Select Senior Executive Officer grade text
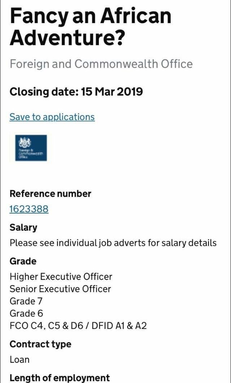 pos(60,289)
